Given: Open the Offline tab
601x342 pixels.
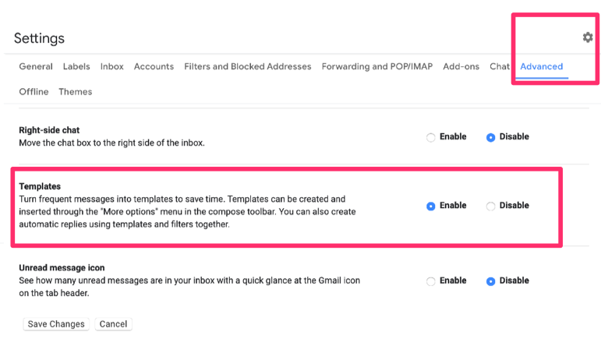Looking at the screenshot, I should (34, 91).
